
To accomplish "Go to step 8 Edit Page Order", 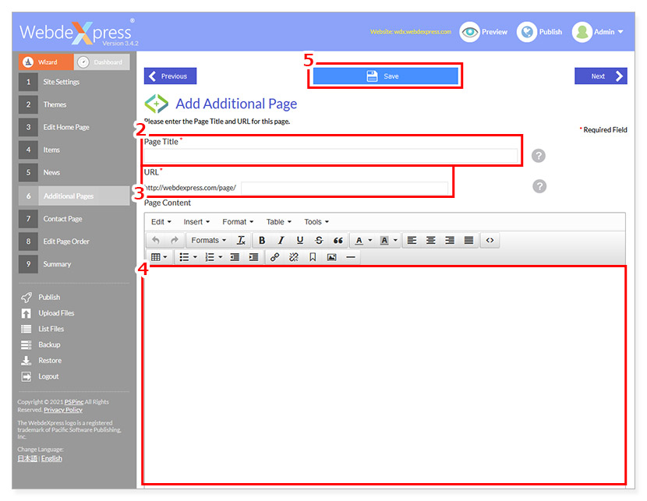I will 74,242.
